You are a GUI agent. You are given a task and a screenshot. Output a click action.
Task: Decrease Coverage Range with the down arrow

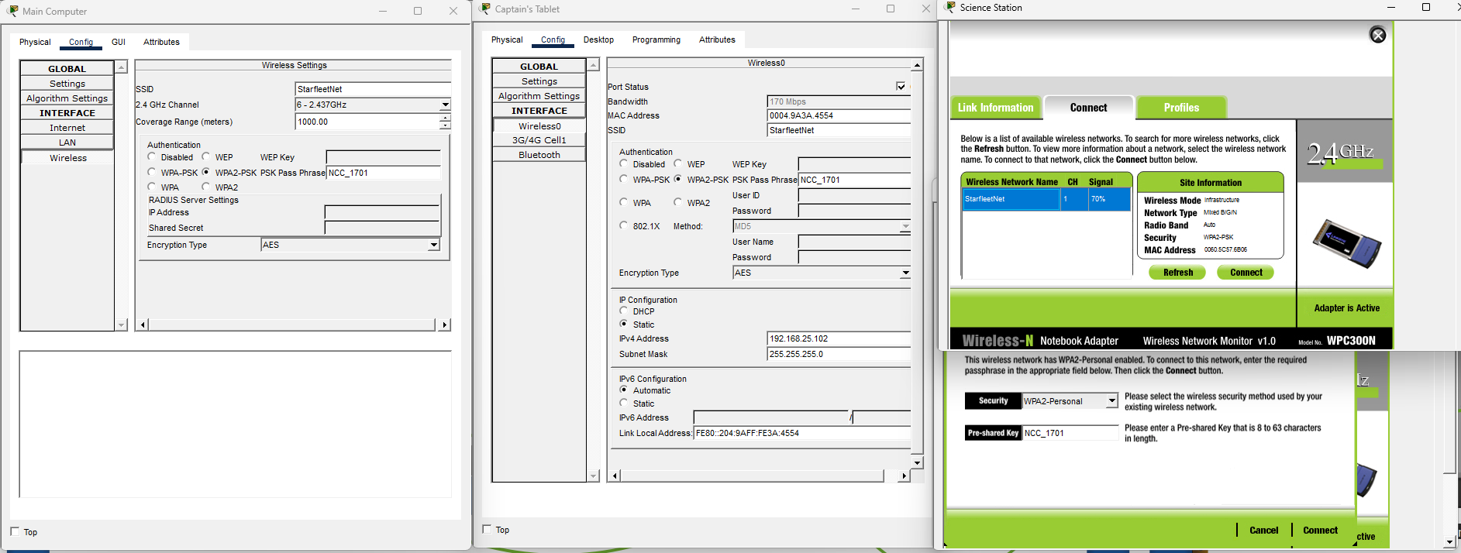[445, 125]
